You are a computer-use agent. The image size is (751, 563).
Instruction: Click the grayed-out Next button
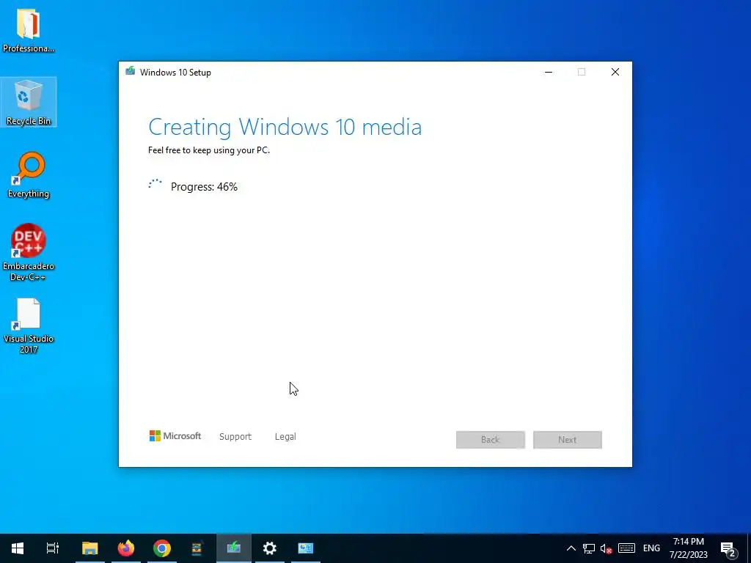point(568,440)
